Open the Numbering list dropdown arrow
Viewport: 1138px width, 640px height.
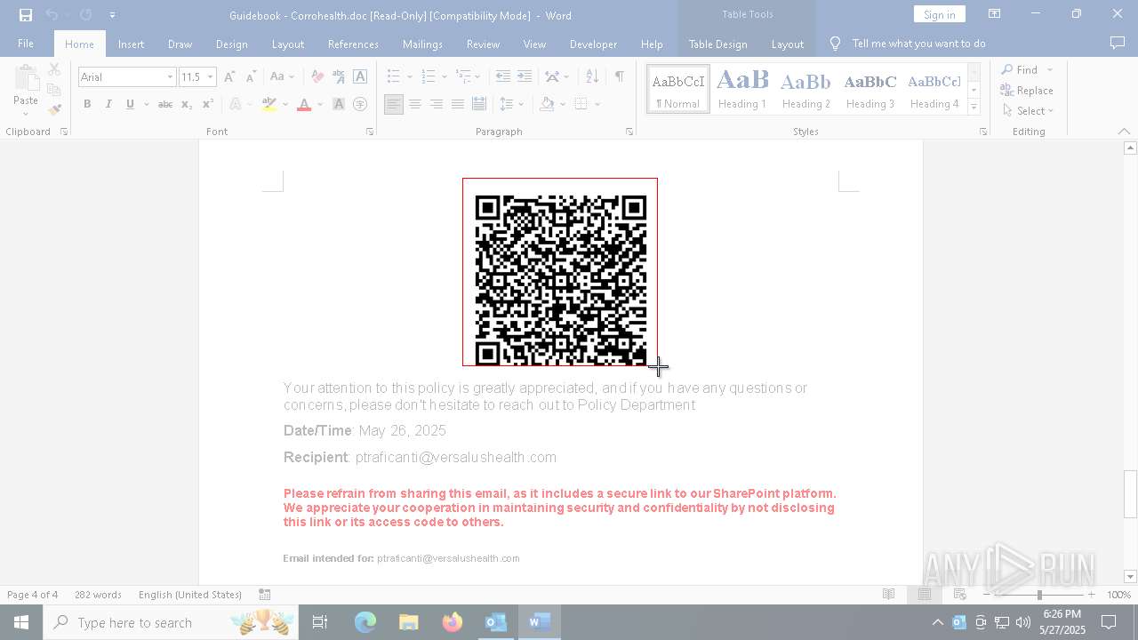coord(443,77)
